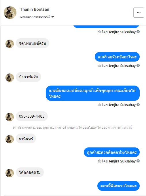Click the ลูกค้าสะดวกติดต่อช่วงไหนคะ message bubble
The height and width of the screenshot is (196, 146).
(x=112, y=152)
